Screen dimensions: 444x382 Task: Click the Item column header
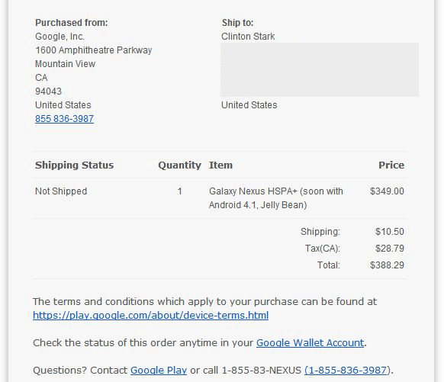click(220, 165)
